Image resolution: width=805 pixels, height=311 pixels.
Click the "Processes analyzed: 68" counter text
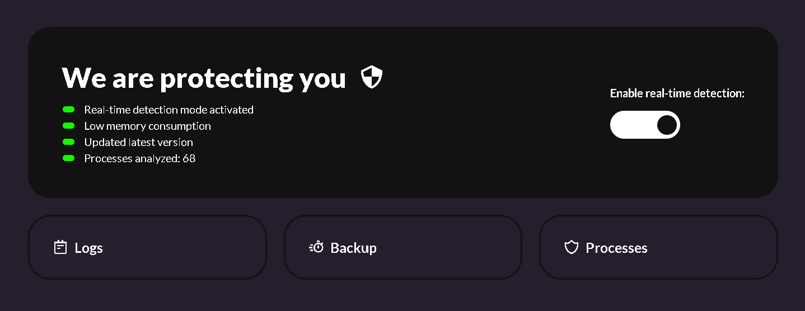pos(139,158)
